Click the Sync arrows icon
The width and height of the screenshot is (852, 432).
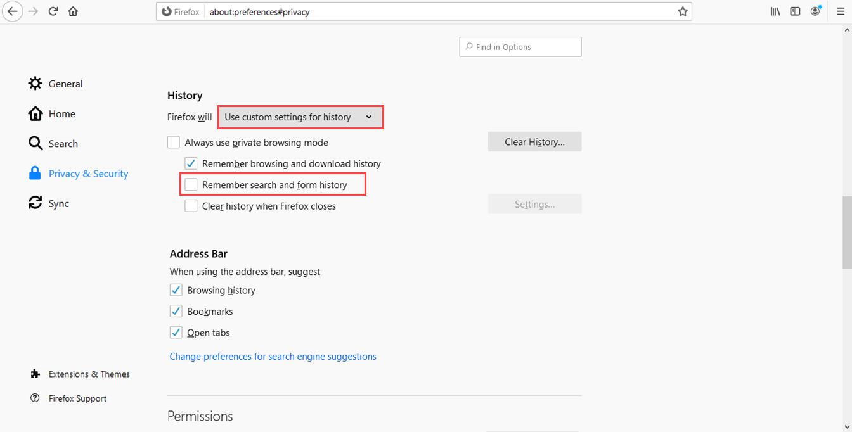35,203
